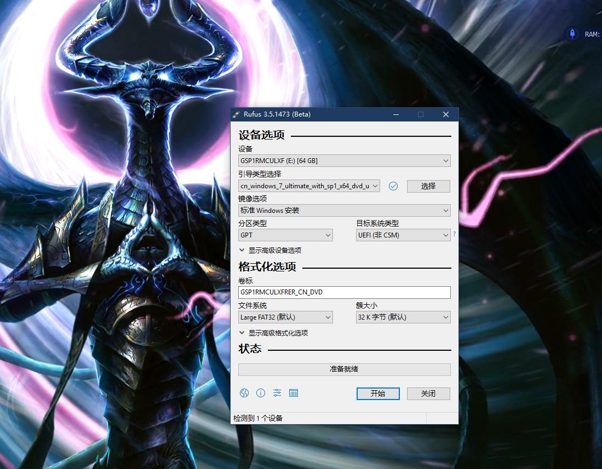Viewport: 602px width, 469px height.
Task: Click the 开始 button
Action: coord(378,393)
